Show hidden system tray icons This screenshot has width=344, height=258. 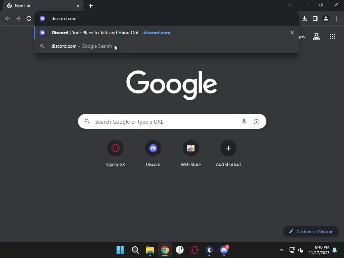click(282, 250)
